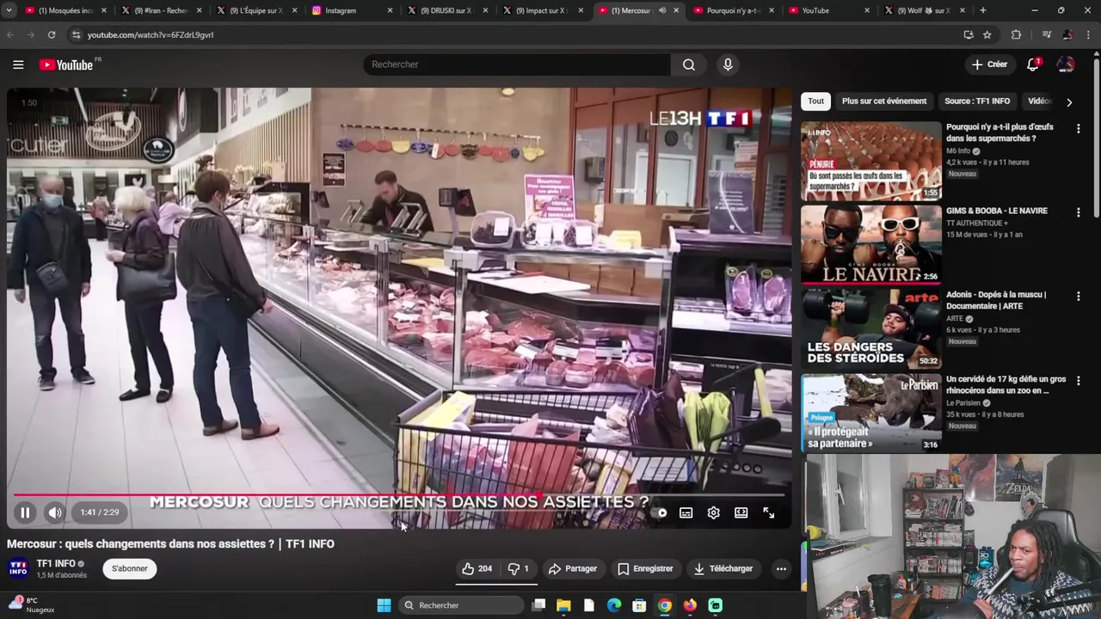1101x619 pixels.
Task: Open 'Pourquoi n'y a-t-il plus d'œufs' title
Action: (x=1000, y=132)
